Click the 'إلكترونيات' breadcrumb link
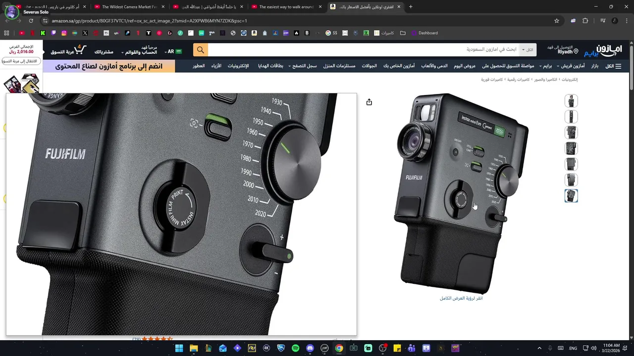Screen dimensions: 634x356 [569, 80]
